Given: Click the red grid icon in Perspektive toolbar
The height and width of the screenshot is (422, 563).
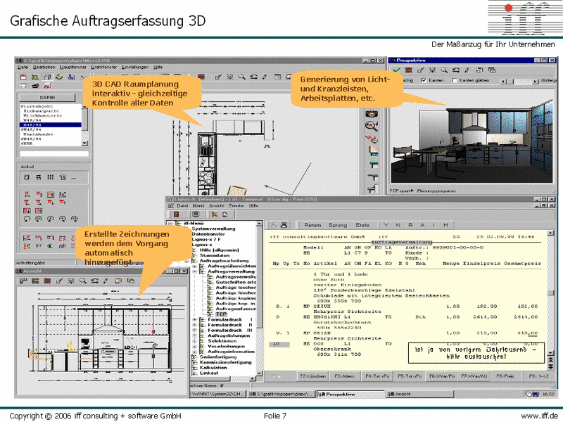Looking at the screenshot, I should pyautogui.click(x=409, y=70).
